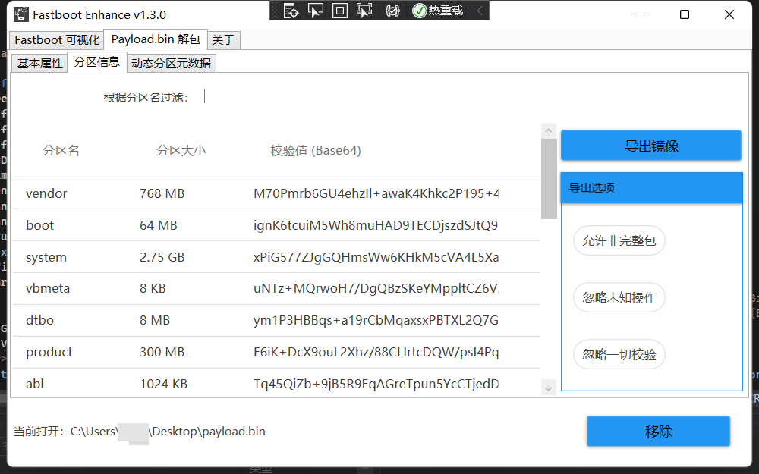Image resolution: width=759 pixels, height=474 pixels.
Task: Click the 8 MB size cell
Action: click(x=155, y=321)
